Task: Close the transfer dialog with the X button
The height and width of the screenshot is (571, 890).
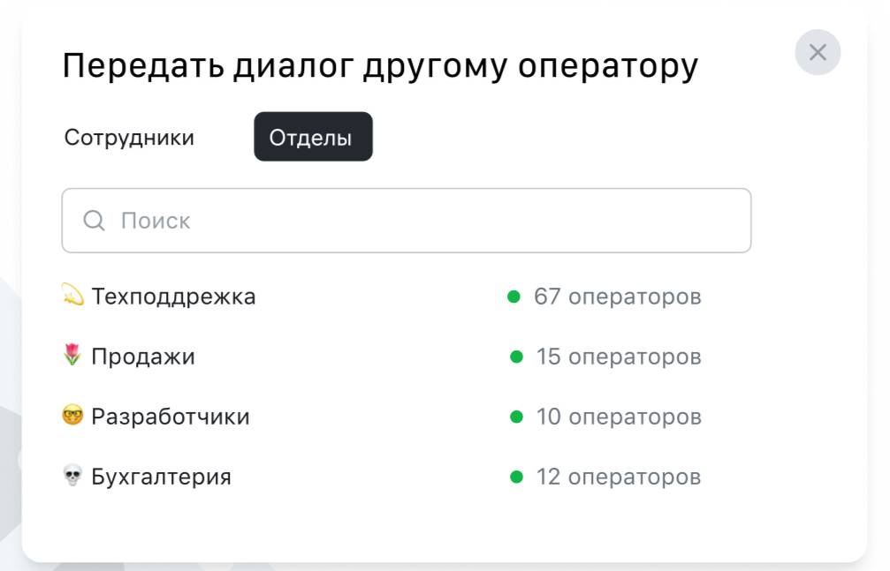Action: (x=818, y=53)
